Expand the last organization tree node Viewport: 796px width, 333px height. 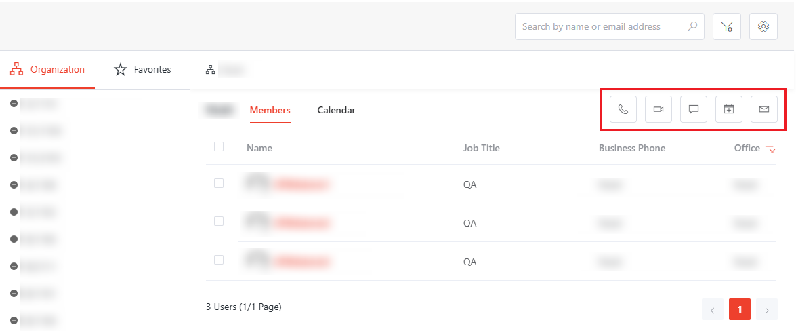(14, 320)
